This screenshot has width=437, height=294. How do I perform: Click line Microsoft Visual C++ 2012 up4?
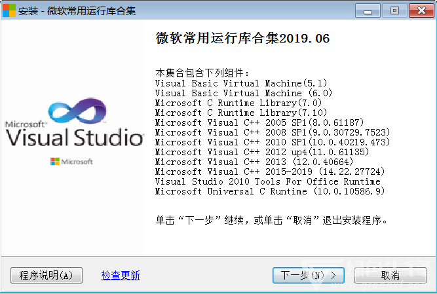[x=262, y=152]
